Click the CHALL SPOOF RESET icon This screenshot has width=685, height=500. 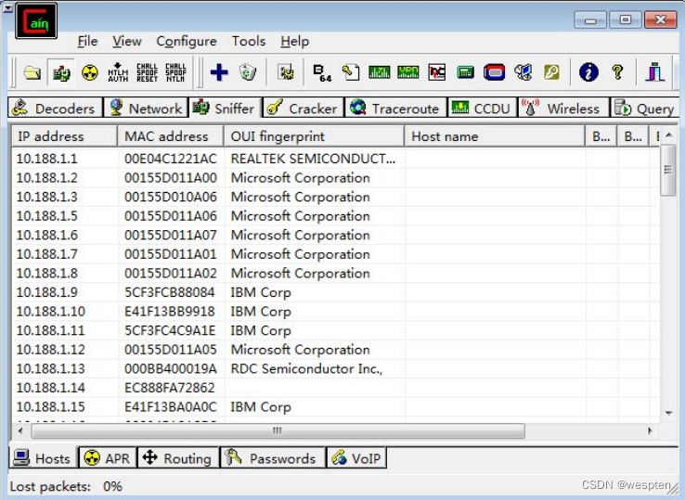[x=148, y=72]
